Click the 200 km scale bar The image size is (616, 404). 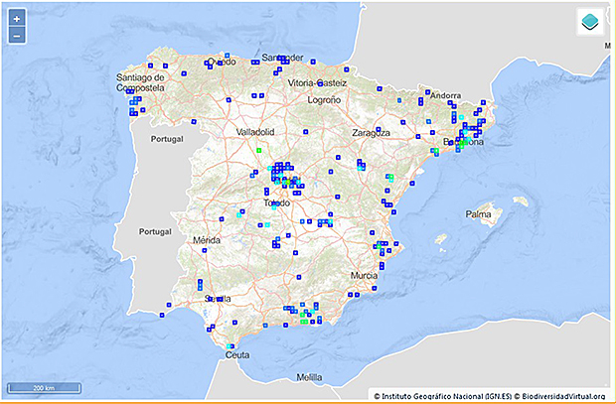pos(45,386)
